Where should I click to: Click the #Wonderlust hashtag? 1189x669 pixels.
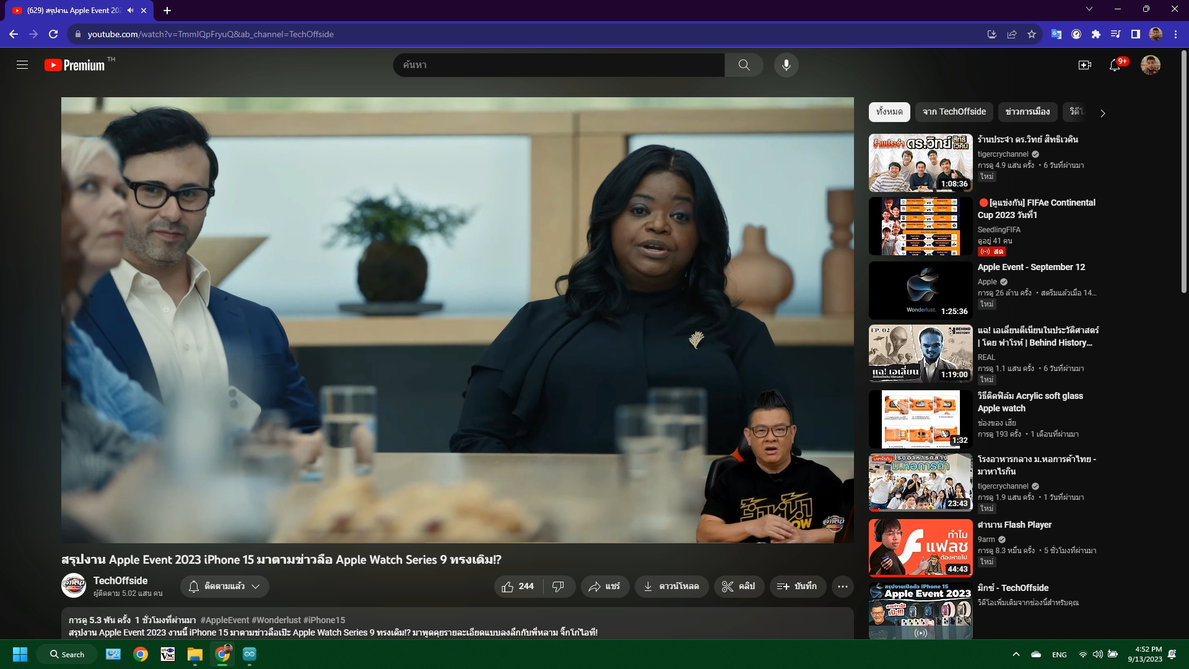tap(276, 620)
